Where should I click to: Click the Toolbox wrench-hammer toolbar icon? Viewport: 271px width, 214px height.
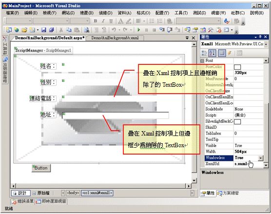211,30
